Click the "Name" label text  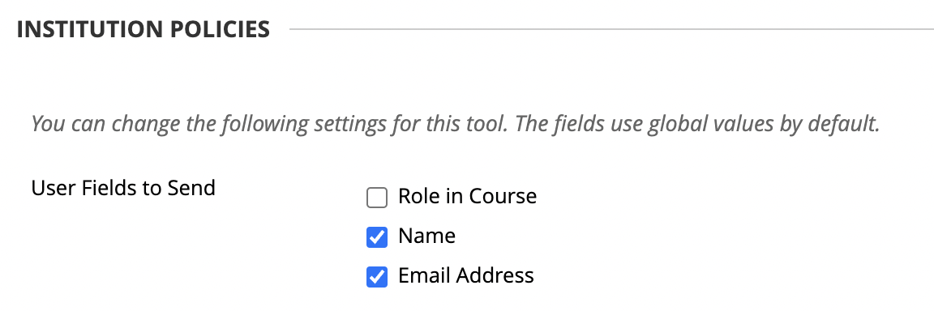[427, 236]
